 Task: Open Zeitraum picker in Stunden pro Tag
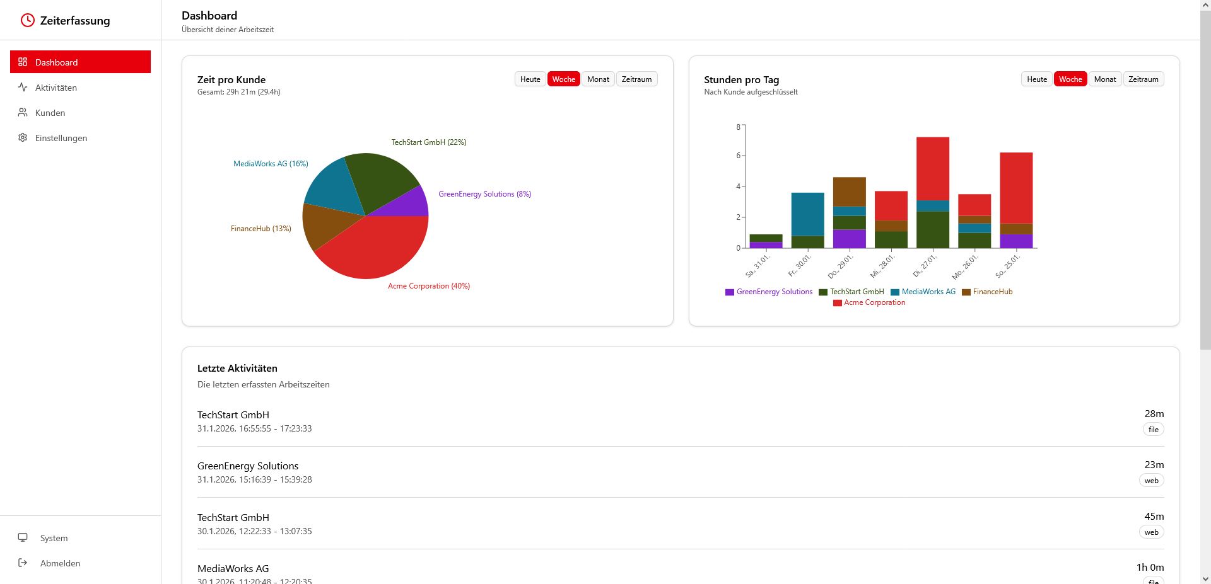point(1143,79)
